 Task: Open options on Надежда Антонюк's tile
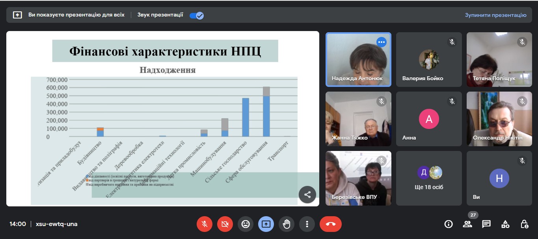[x=381, y=42]
